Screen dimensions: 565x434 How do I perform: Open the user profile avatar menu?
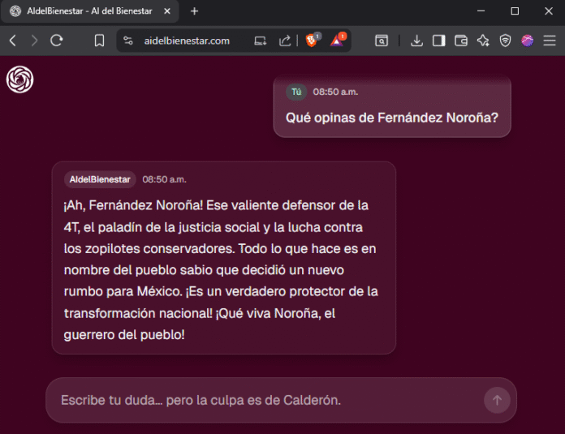[527, 41]
